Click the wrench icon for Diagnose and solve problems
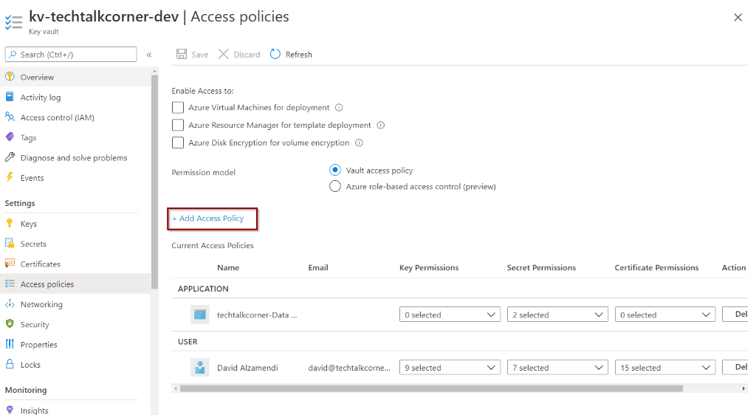 tap(10, 157)
